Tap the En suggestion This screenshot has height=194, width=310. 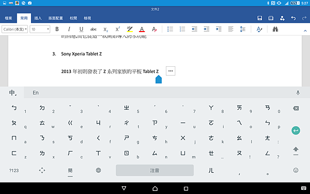tap(36, 93)
